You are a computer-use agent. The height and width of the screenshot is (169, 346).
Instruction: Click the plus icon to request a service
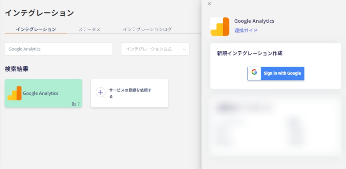[x=101, y=92]
